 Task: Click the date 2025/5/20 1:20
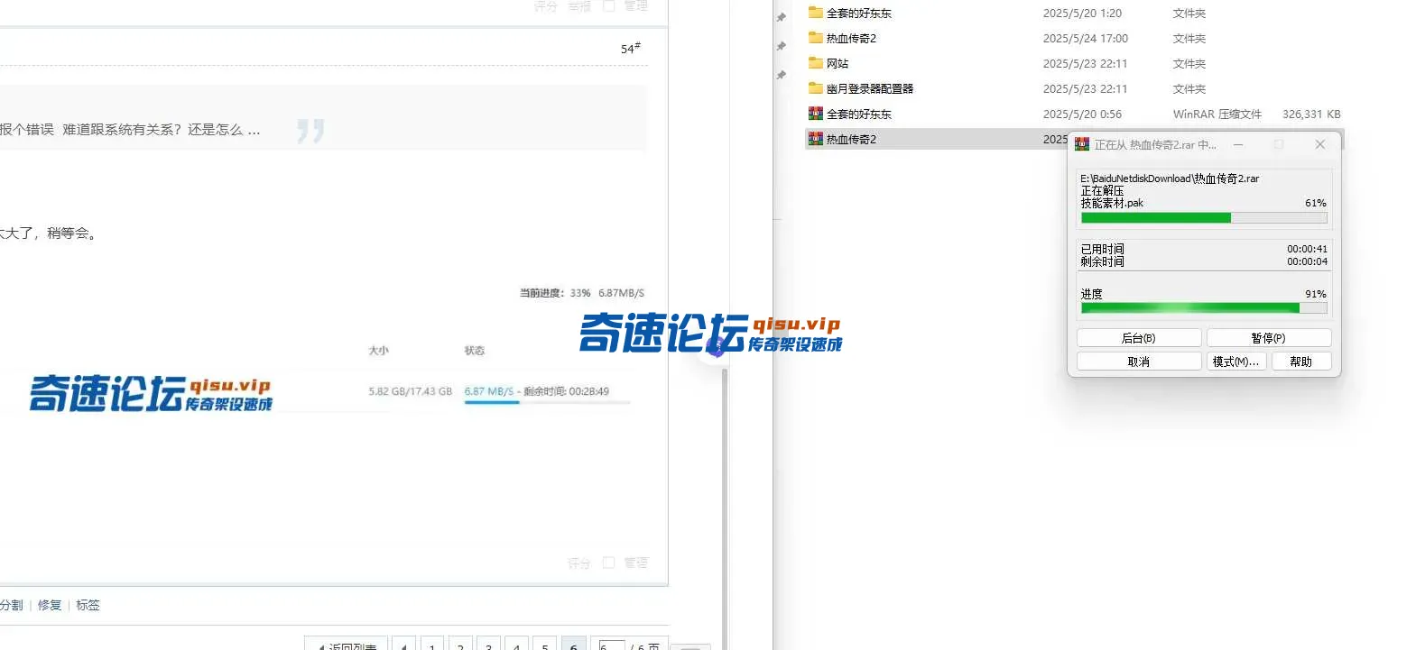1082,13
